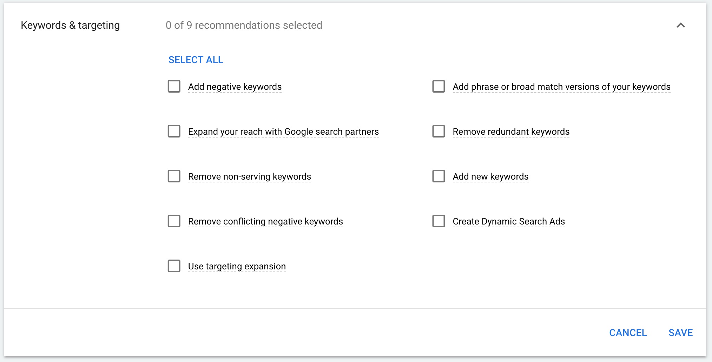The image size is (712, 362).
Task: Enable Expand your reach with Google search partners
Action: 174,132
